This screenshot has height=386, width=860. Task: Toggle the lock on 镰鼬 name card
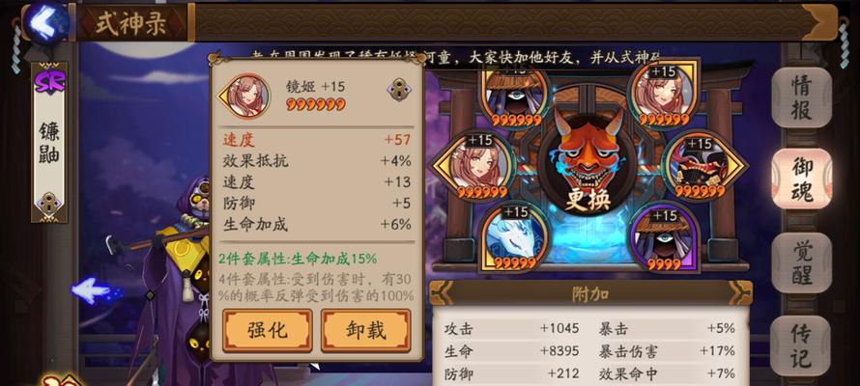click(x=49, y=203)
